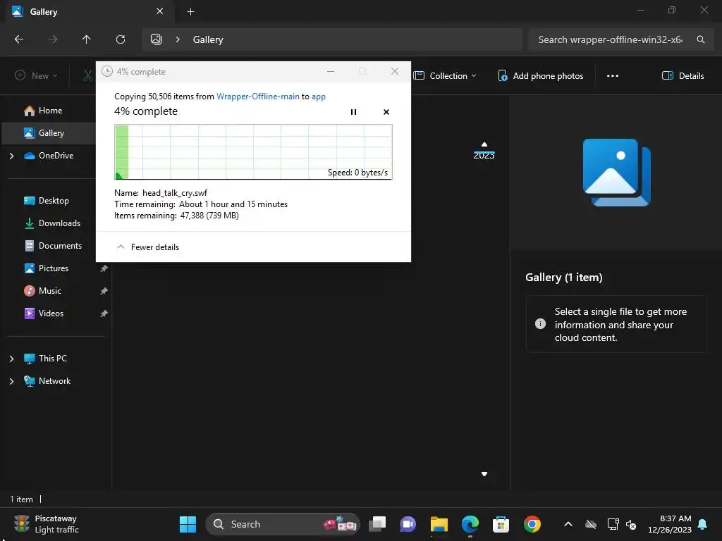The image size is (722, 541).
Task: Click the OneDrive cloud tray icon
Action: 591,524
